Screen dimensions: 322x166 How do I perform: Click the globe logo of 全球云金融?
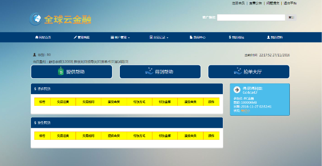[x=35, y=19]
